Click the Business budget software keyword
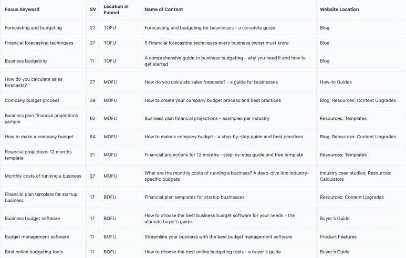Viewport: 406px width, 258px height. (32, 219)
